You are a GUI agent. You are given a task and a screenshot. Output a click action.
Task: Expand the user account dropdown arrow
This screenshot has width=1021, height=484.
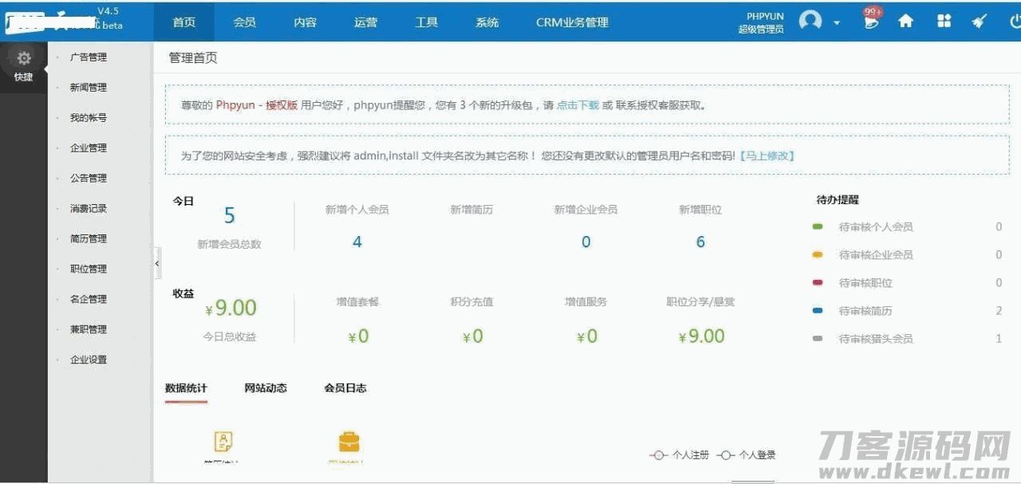tap(837, 23)
